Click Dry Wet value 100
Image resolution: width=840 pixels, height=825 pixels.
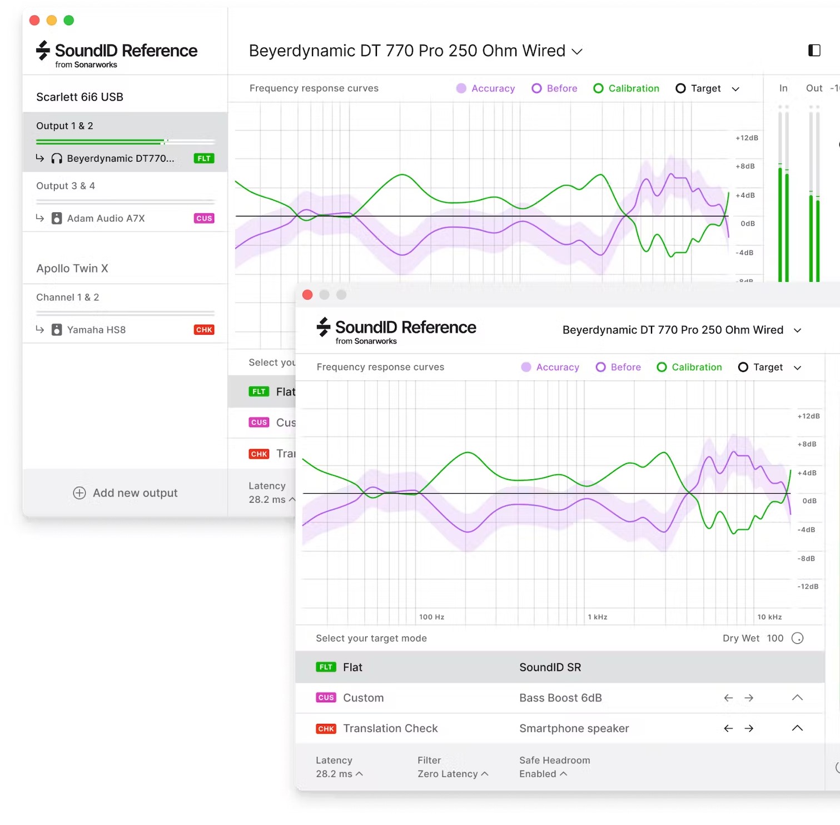pyautogui.click(x=775, y=638)
